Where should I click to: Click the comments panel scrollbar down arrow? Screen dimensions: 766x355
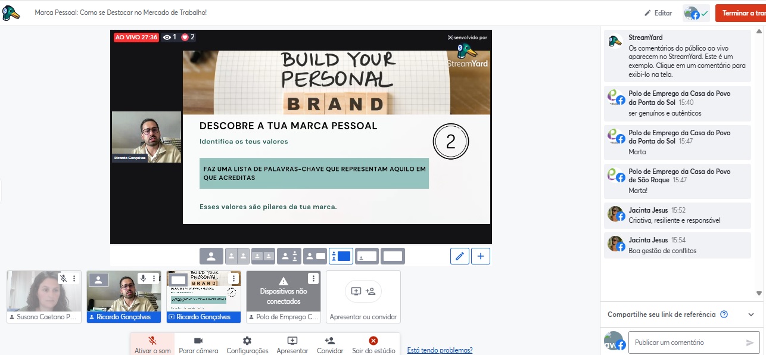tap(759, 293)
